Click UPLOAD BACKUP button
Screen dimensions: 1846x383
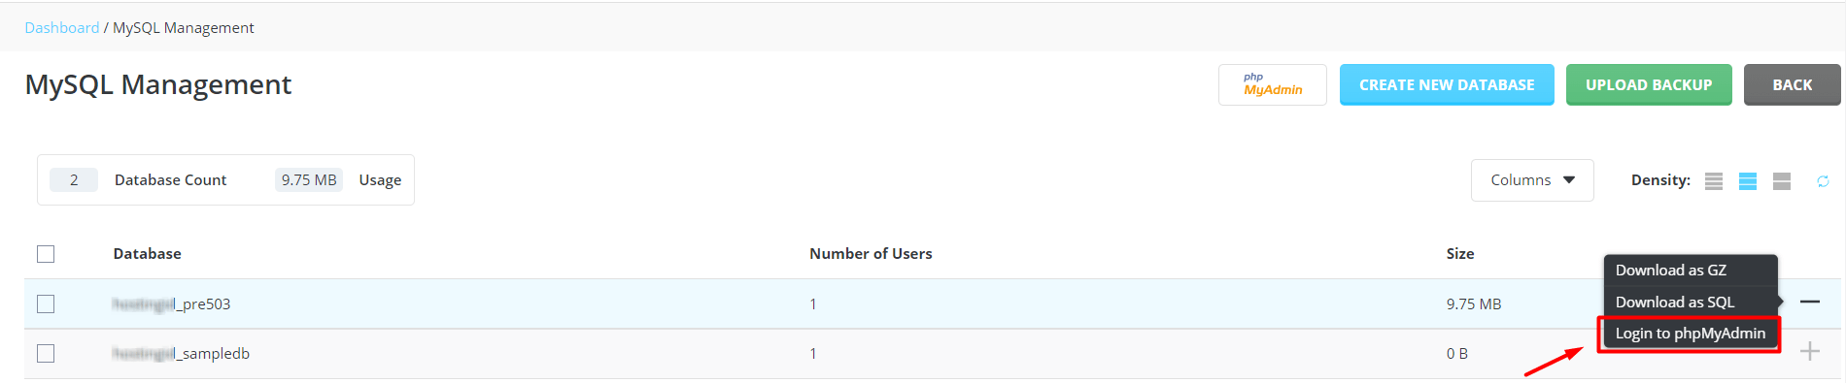click(1649, 84)
